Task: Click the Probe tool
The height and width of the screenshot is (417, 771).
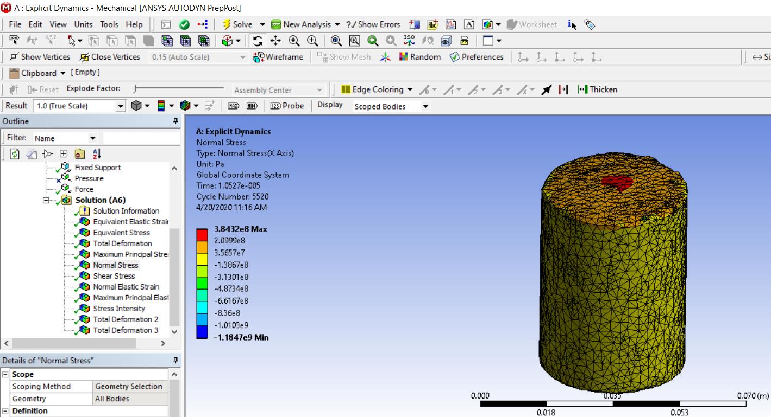Action: click(287, 106)
